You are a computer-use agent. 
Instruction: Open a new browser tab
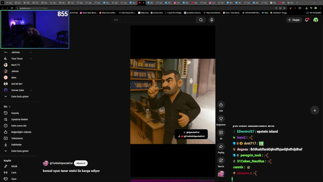click(297, 3)
